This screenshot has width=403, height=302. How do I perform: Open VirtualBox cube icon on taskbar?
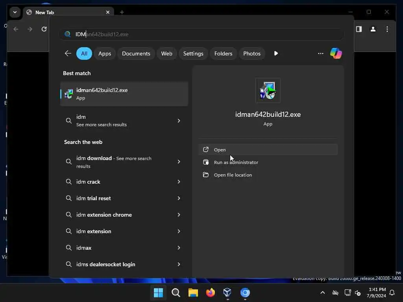pos(227,293)
